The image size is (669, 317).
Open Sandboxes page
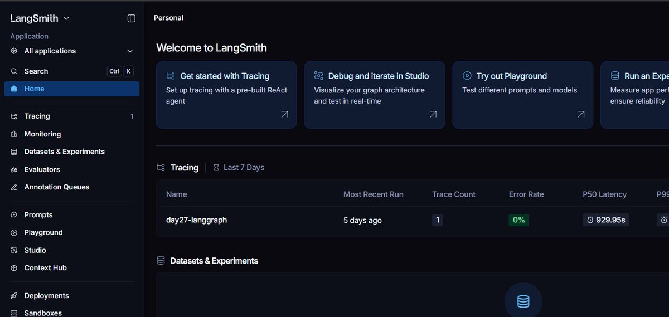point(72,313)
